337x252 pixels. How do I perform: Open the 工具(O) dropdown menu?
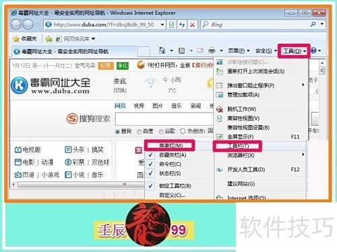click(295, 51)
